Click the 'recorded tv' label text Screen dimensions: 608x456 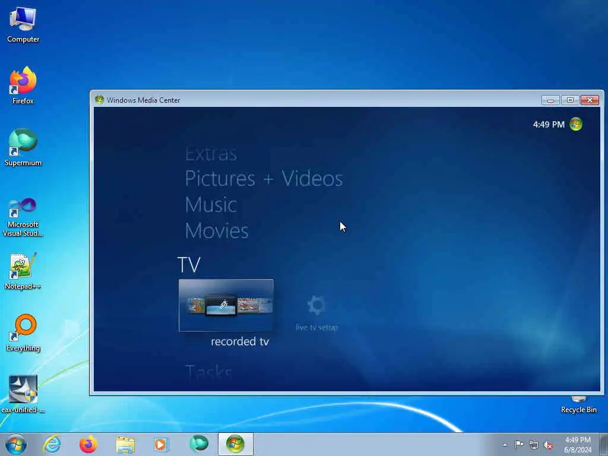coord(240,341)
